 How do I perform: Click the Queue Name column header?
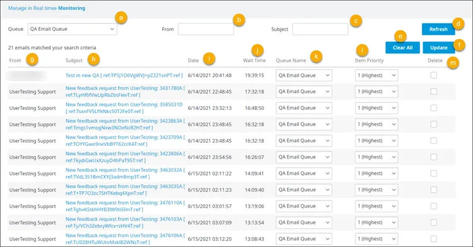point(291,60)
